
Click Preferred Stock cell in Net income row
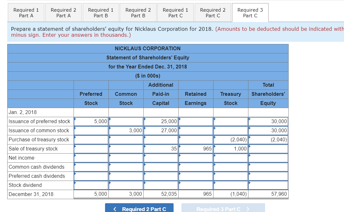[x=91, y=158]
